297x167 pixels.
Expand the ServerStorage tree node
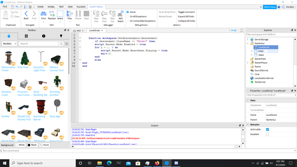pos(248,40)
